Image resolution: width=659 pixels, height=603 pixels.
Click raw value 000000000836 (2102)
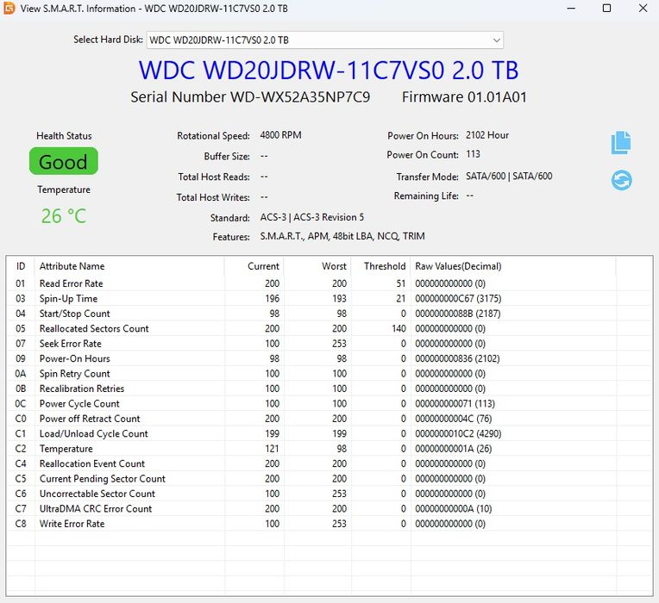pyautogui.click(x=457, y=358)
